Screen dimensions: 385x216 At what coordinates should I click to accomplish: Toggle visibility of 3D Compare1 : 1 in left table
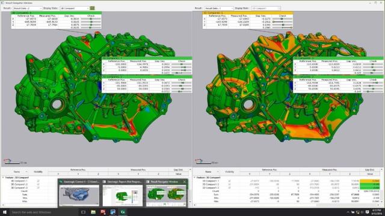coord(38,181)
